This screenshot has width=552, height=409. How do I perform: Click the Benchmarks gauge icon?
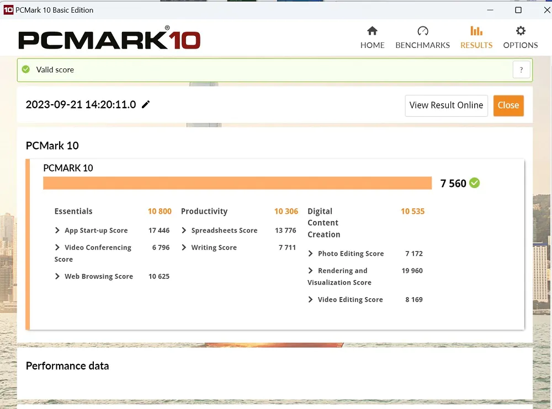tap(422, 31)
